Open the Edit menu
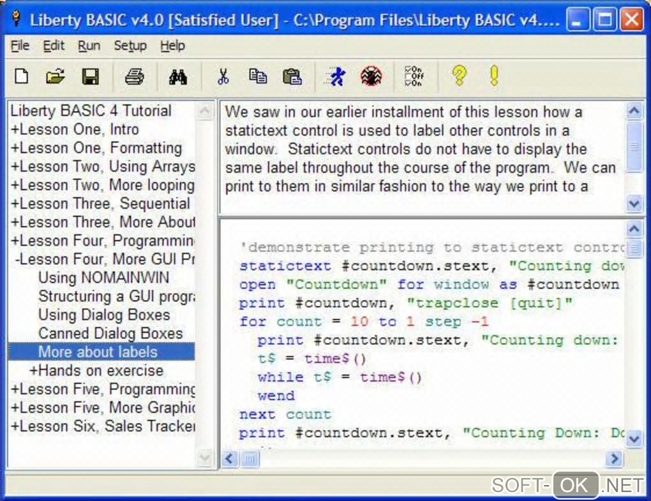 [x=54, y=46]
